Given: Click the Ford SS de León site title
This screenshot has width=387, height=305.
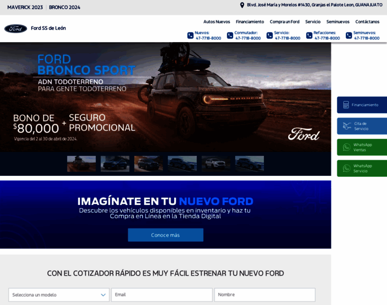Looking at the screenshot, I should (x=48, y=28).
